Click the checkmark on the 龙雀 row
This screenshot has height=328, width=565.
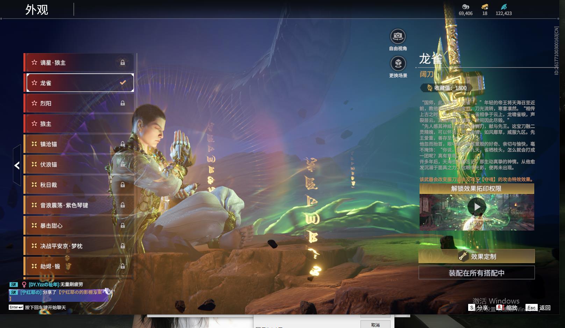[x=123, y=83]
